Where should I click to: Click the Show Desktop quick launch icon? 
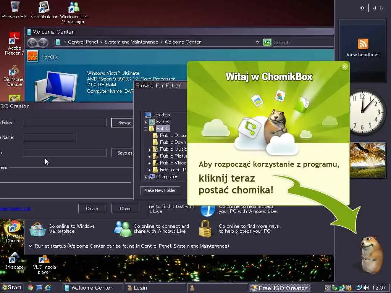[x=39, y=288]
